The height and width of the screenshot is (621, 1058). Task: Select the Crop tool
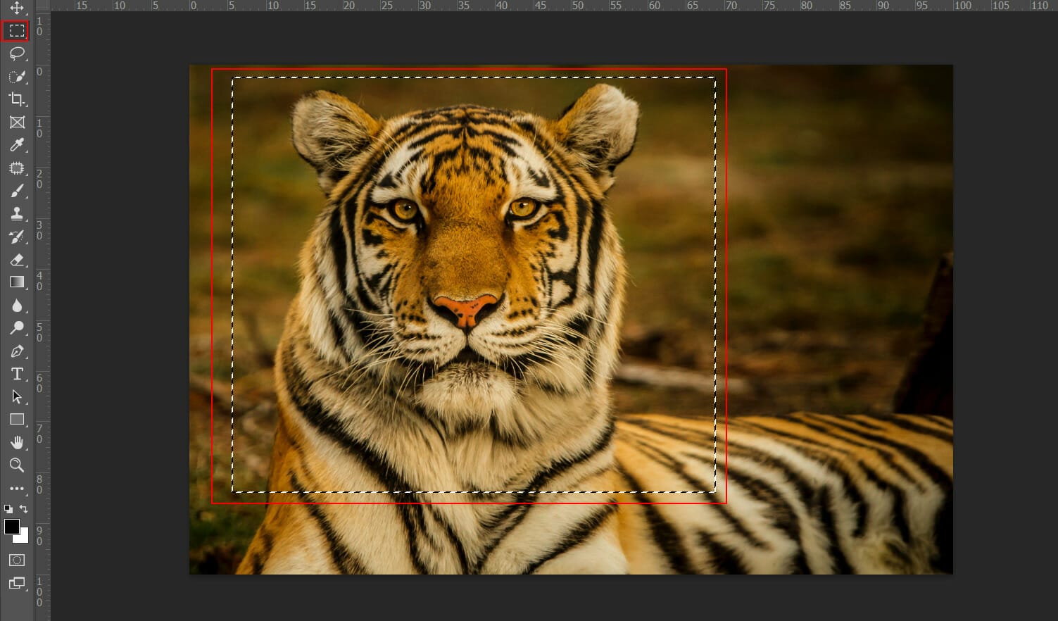coord(16,100)
